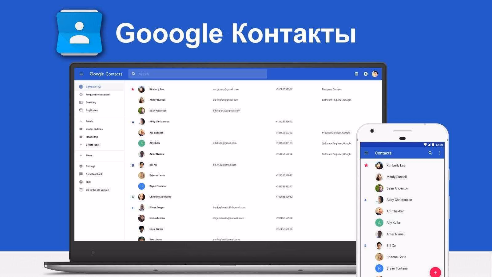Click phone number +16505558273 for Essie Weber
The image size is (492, 277).
point(284,229)
